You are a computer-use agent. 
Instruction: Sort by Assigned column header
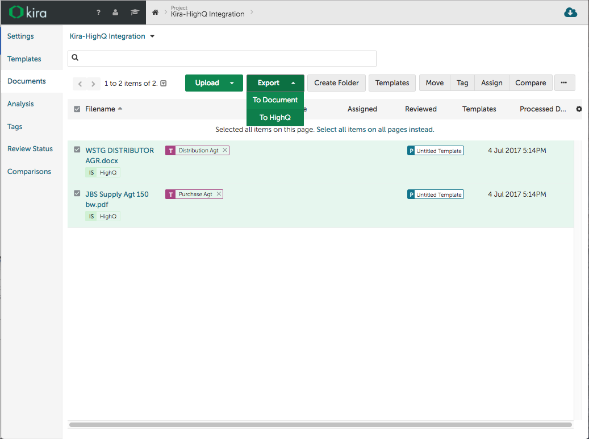pos(362,109)
